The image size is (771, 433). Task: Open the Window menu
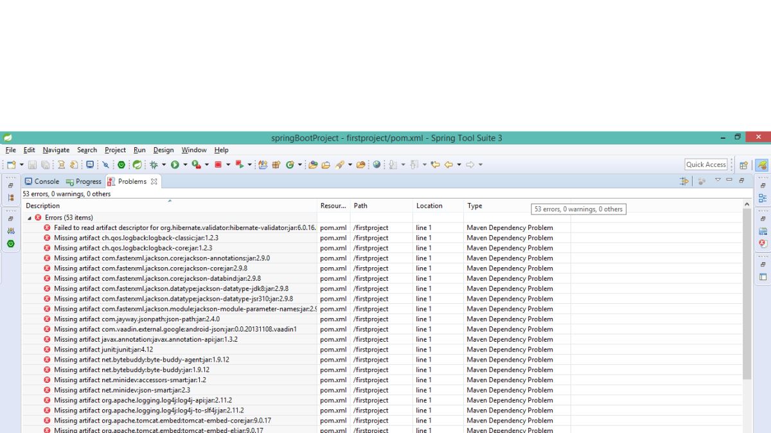(194, 150)
